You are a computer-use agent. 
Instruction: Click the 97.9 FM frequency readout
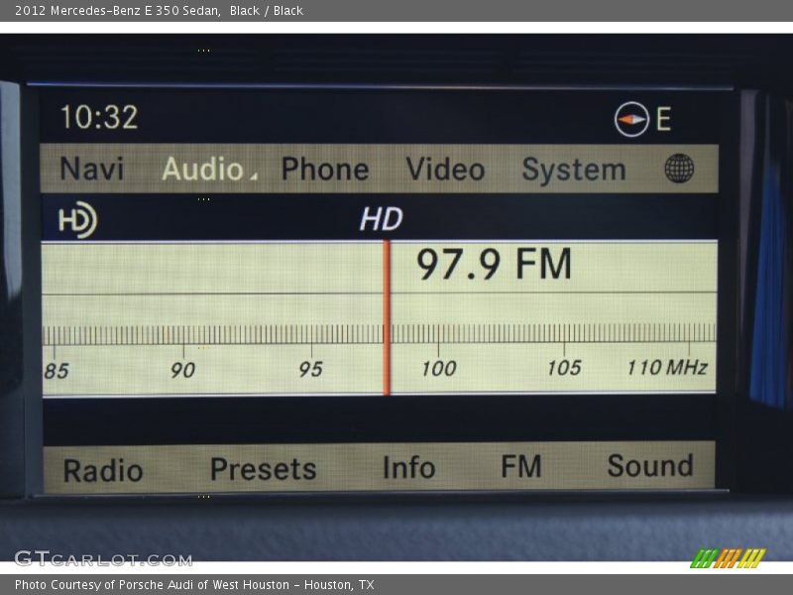pos(494,264)
